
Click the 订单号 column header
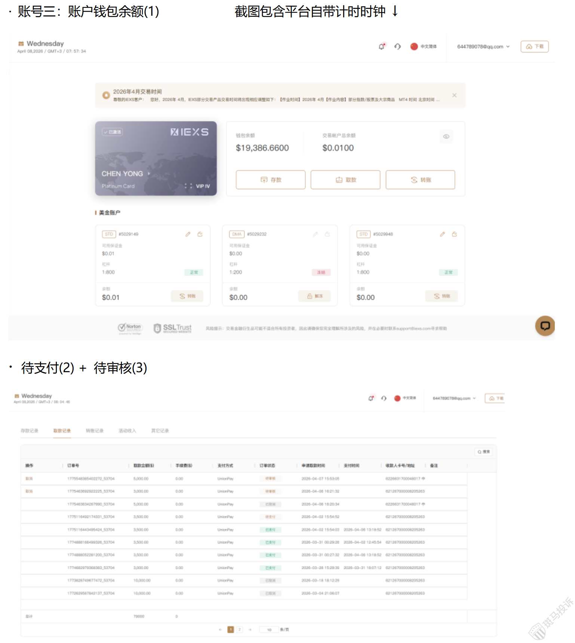pos(73,466)
